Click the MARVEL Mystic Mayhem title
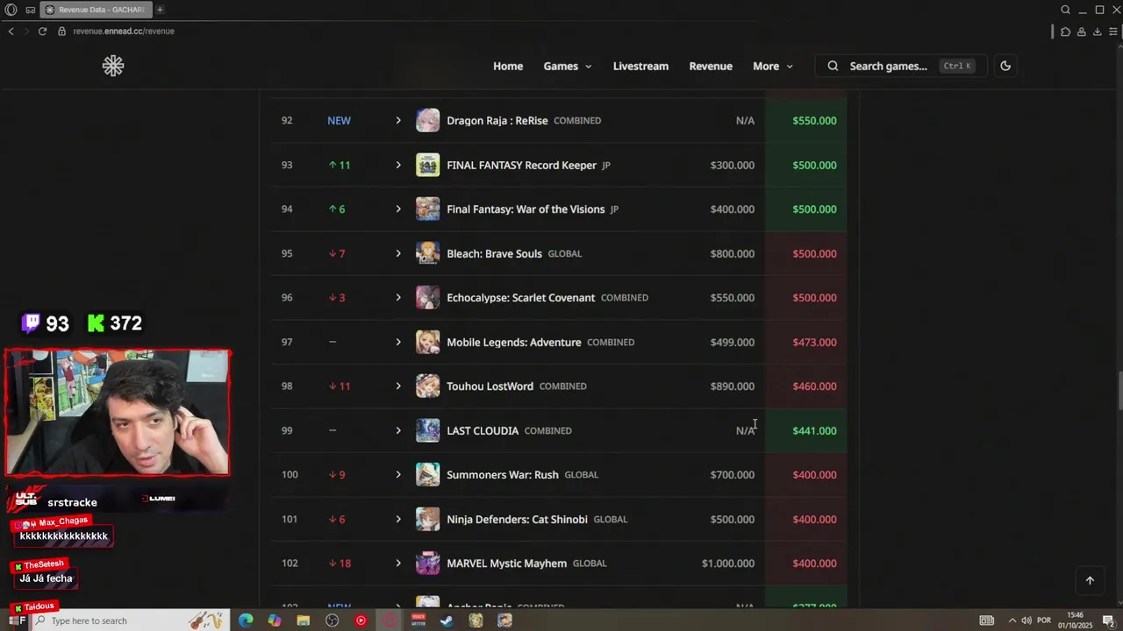1123x631 pixels. [507, 563]
